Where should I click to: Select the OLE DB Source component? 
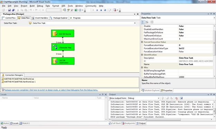pyautogui.click(x=63, y=33)
